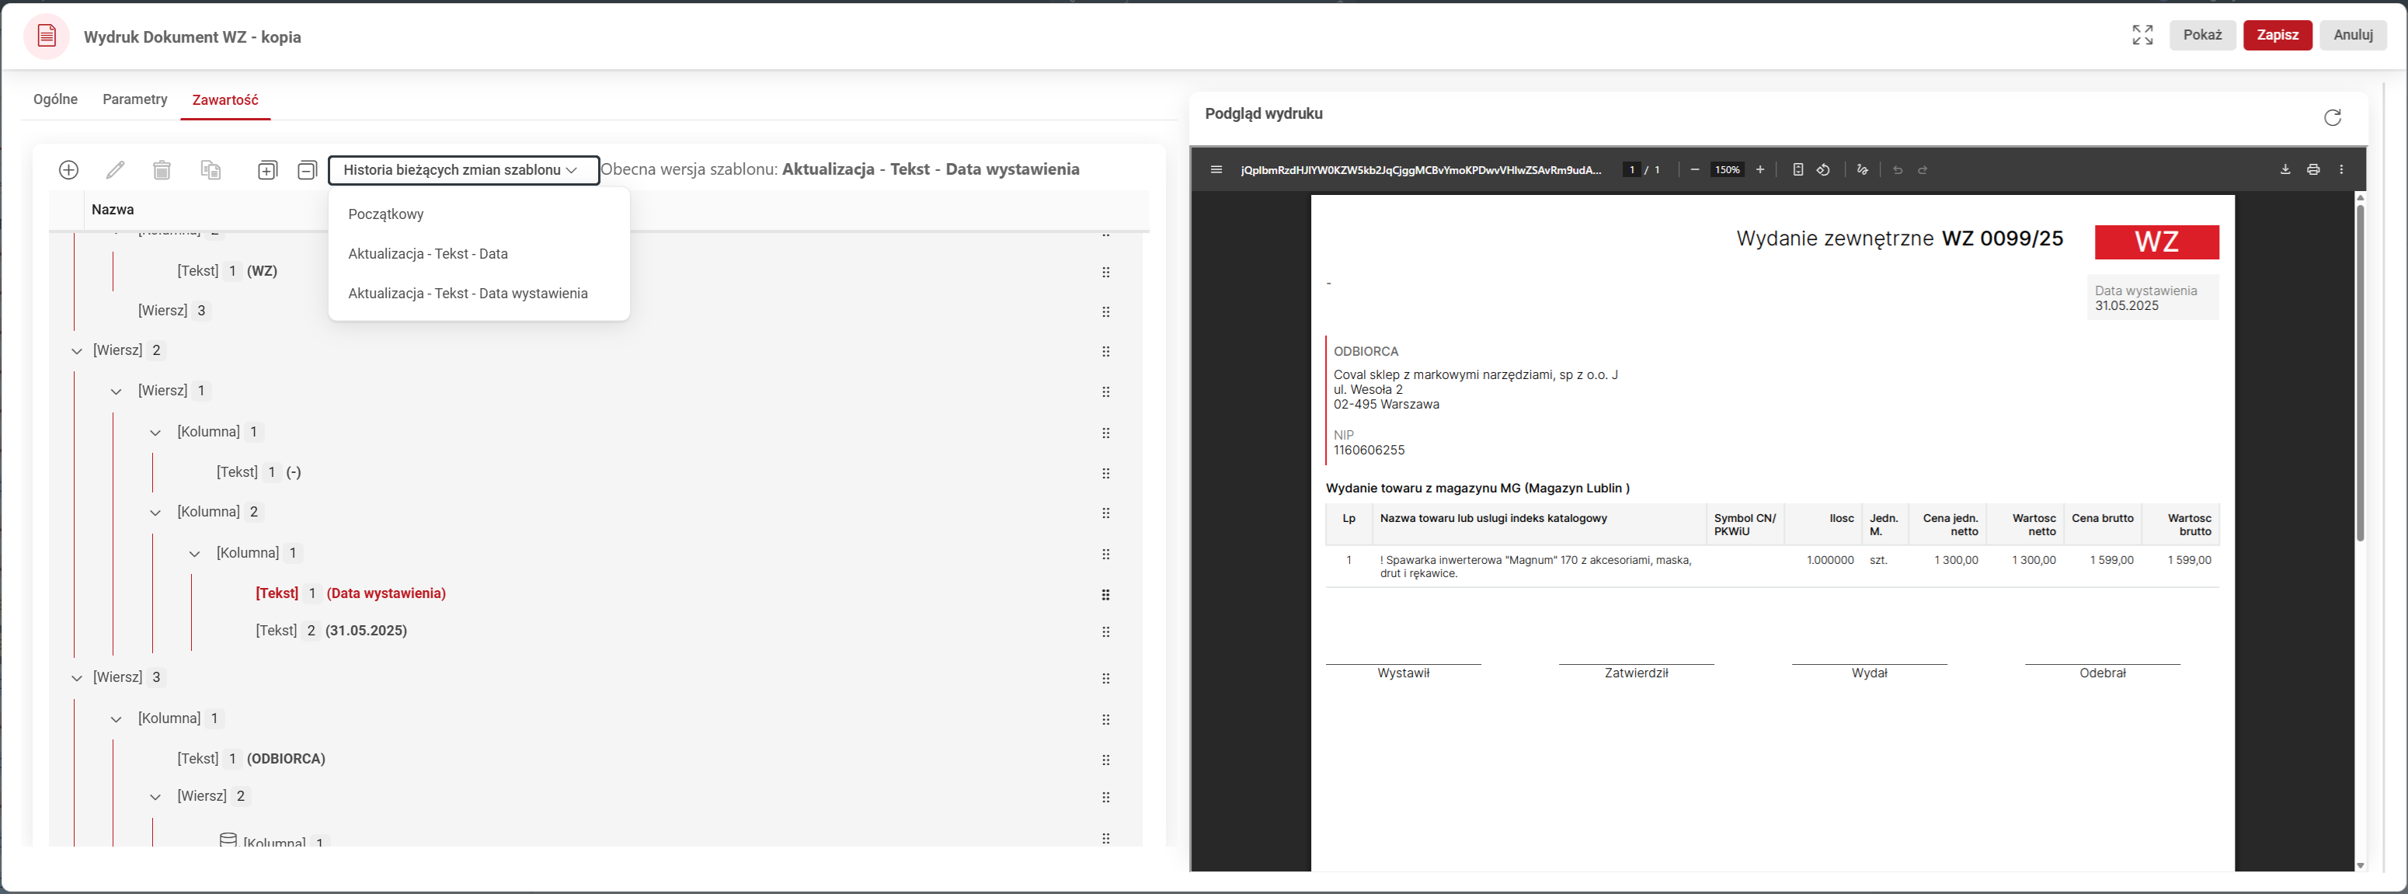Click the pencil edit icon
This screenshot has width=2408, height=894.
click(x=115, y=169)
